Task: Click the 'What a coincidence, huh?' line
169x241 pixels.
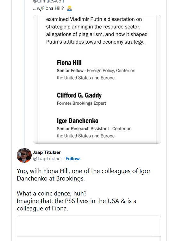Action: 52,193
